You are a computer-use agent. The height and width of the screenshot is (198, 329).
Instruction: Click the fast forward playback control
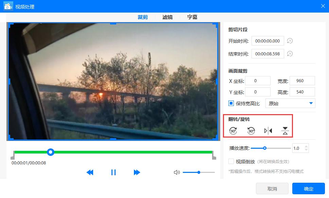coord(137,173)
